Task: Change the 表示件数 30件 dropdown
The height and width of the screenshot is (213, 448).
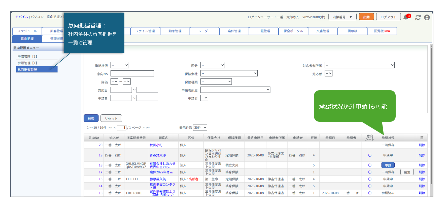Action: (x=200, y=128)
